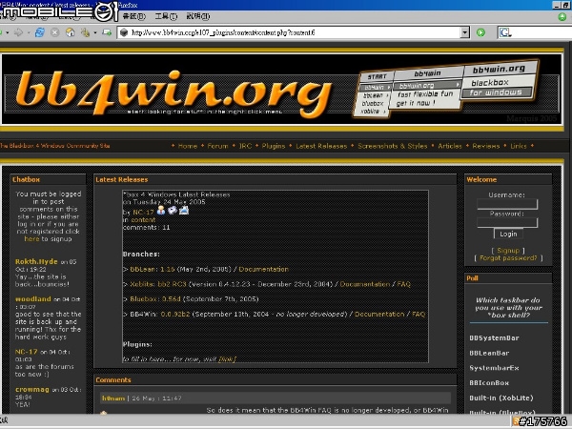Click into the Password field
572x429 pixels.
coord(507,222)
